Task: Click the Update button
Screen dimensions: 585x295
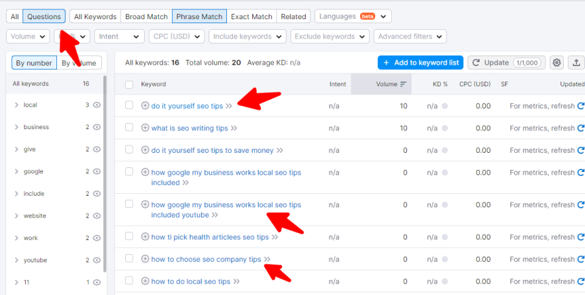Action: [x=506, y=63]
